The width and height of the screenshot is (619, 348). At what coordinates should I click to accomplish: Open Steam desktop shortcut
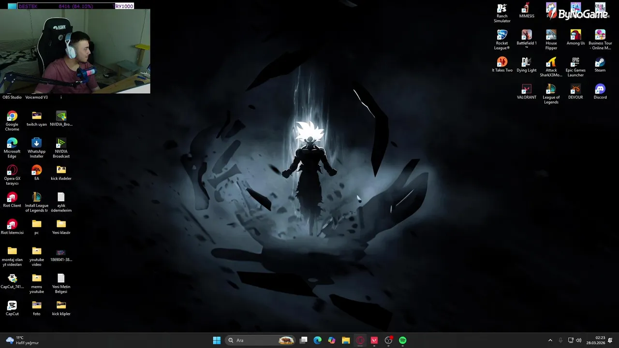600,64
